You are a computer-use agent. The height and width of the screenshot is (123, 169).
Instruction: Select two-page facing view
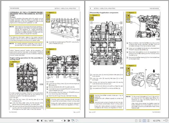click(x=144, y=121)
